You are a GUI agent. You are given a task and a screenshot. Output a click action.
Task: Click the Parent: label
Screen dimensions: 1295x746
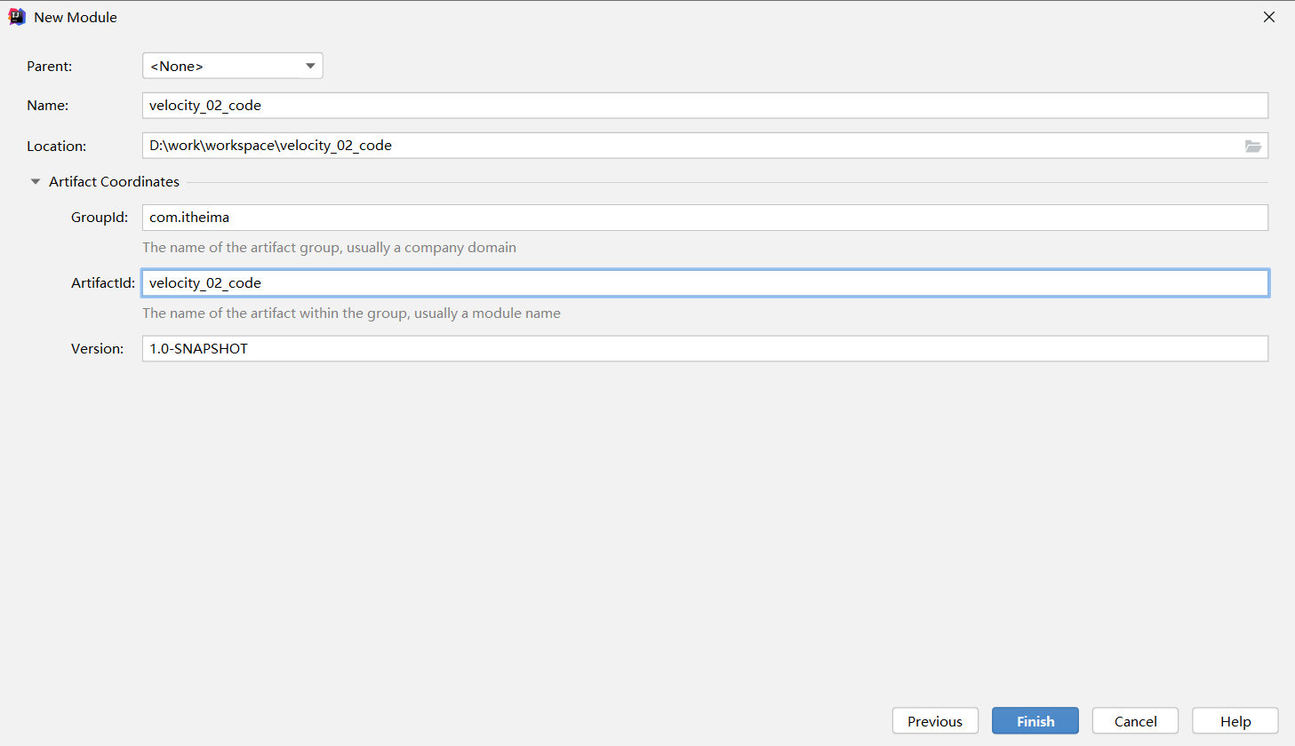tap(50, 66)
